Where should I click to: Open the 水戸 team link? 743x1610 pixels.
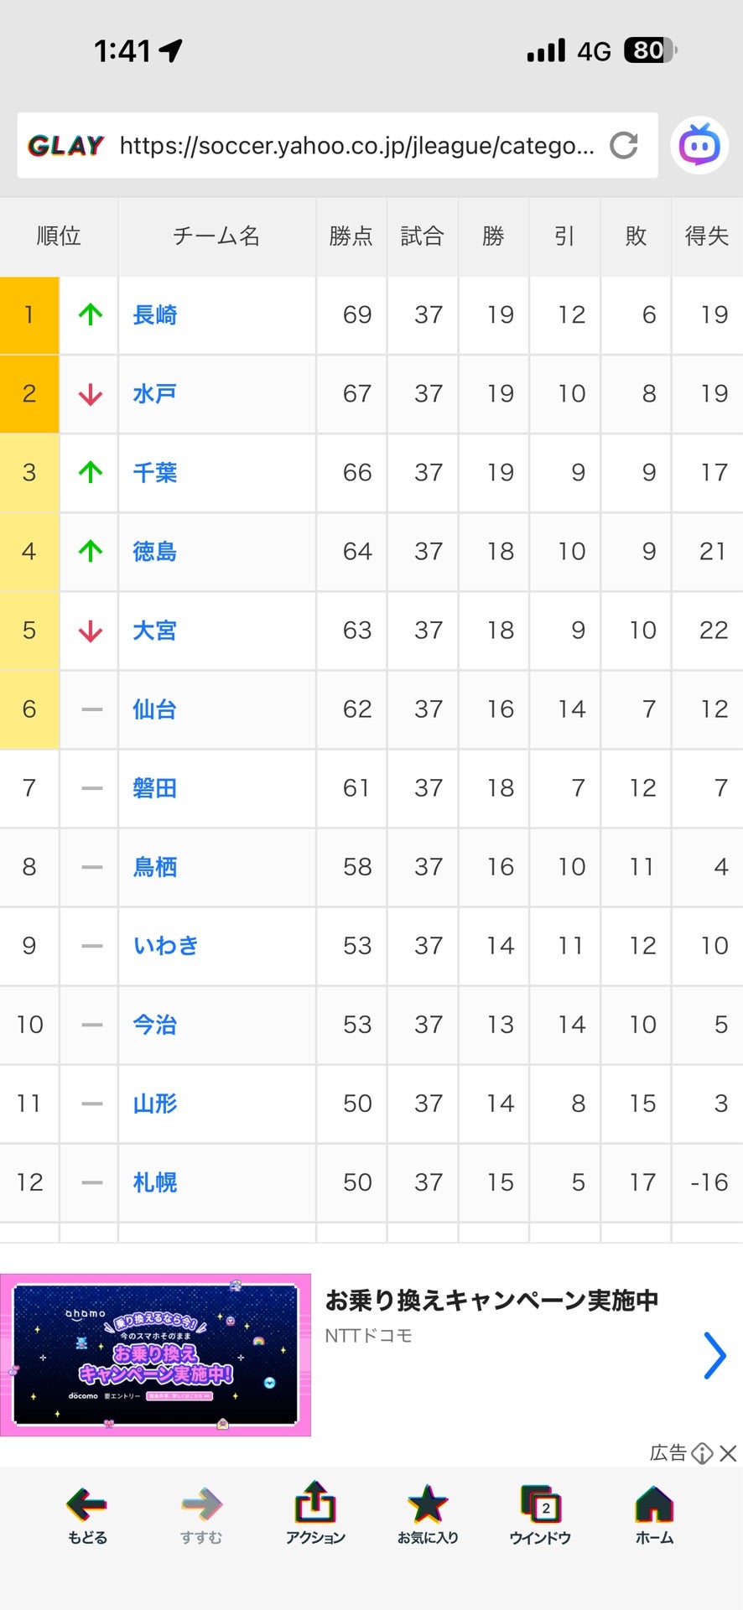[x=155, y=394]
